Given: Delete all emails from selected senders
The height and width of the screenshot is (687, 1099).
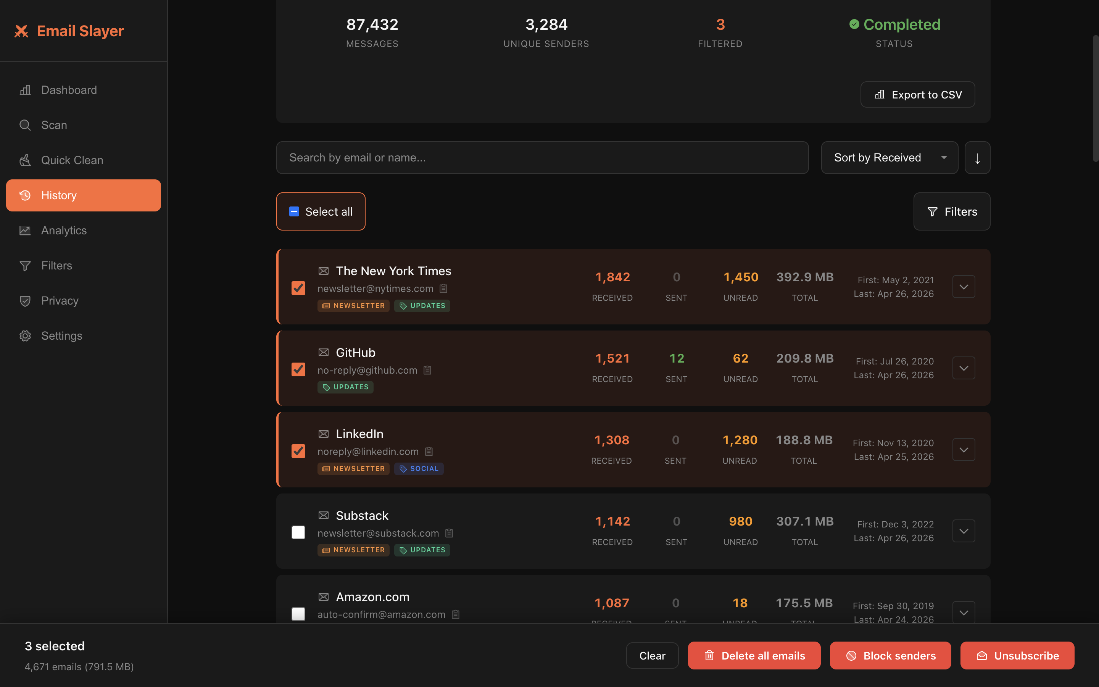Looking at the screenshot, I should pyautogui.click(x=754, y=656).
